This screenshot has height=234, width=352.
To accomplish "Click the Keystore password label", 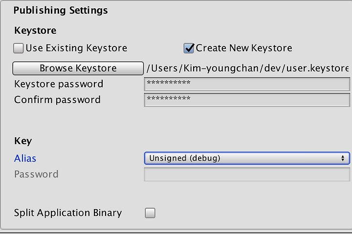I will pyautogui.click(x=59, y=85).
